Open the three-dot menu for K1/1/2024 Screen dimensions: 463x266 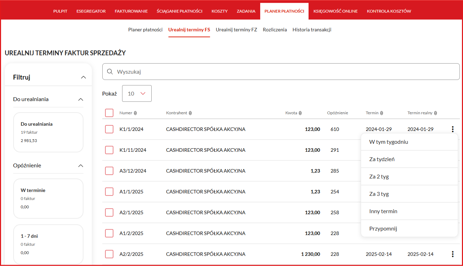[x=453, y=129]
